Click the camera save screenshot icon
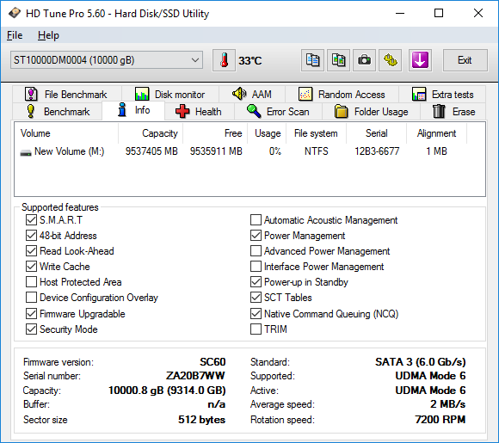 coord(364,60)
